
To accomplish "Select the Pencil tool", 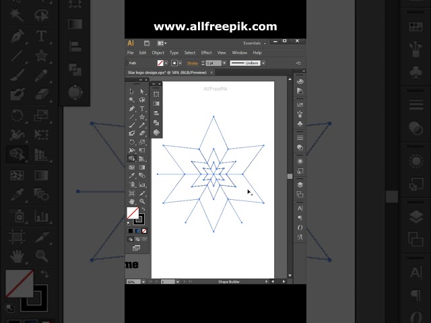I will [x=142, y=125].
